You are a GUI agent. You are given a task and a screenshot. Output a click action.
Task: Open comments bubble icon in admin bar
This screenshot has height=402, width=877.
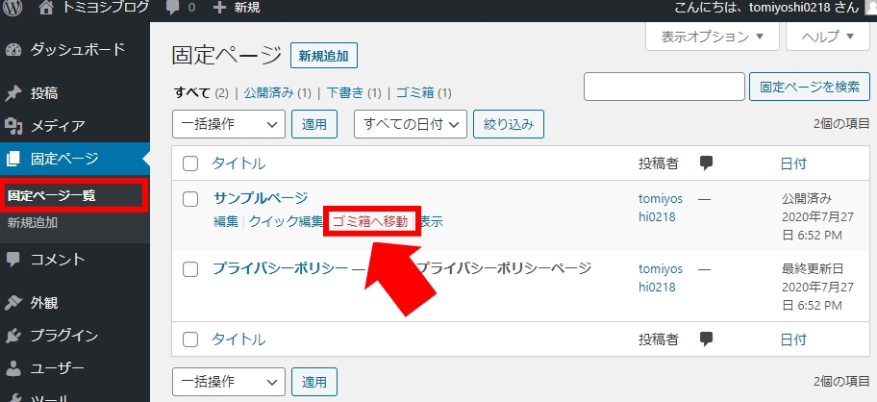coord(173,8)
